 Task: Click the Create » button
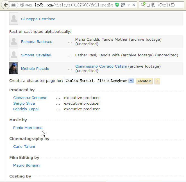[144, 81]
